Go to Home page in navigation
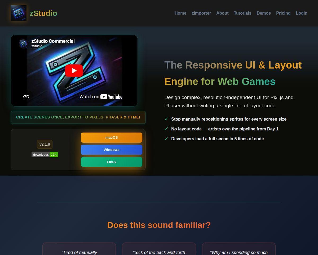 tap(180, 13)
